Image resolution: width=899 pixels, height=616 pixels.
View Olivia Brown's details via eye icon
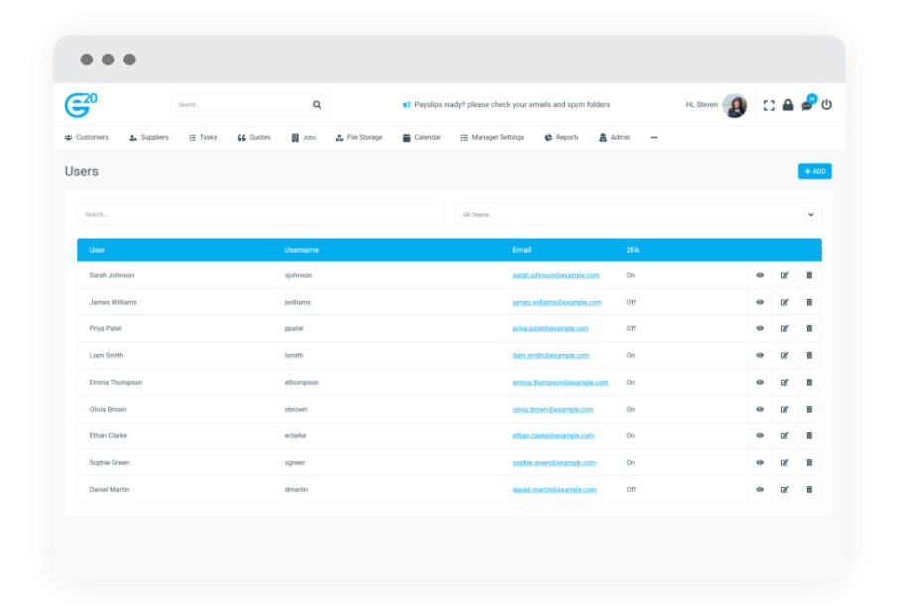759,409
